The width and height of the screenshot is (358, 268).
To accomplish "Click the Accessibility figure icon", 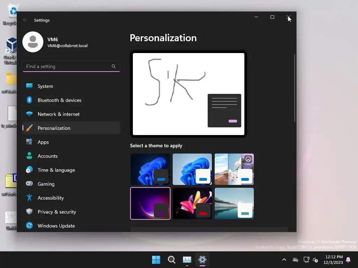I will tap(29, 198).
